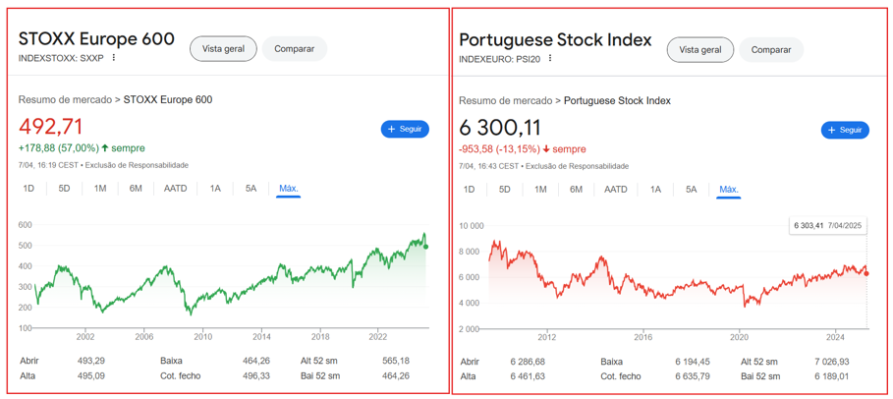The height and width of the screenshot is (399, 893).
Task: Go to Resumo de mercado above Portuguese index
Action: coord(505,100)
